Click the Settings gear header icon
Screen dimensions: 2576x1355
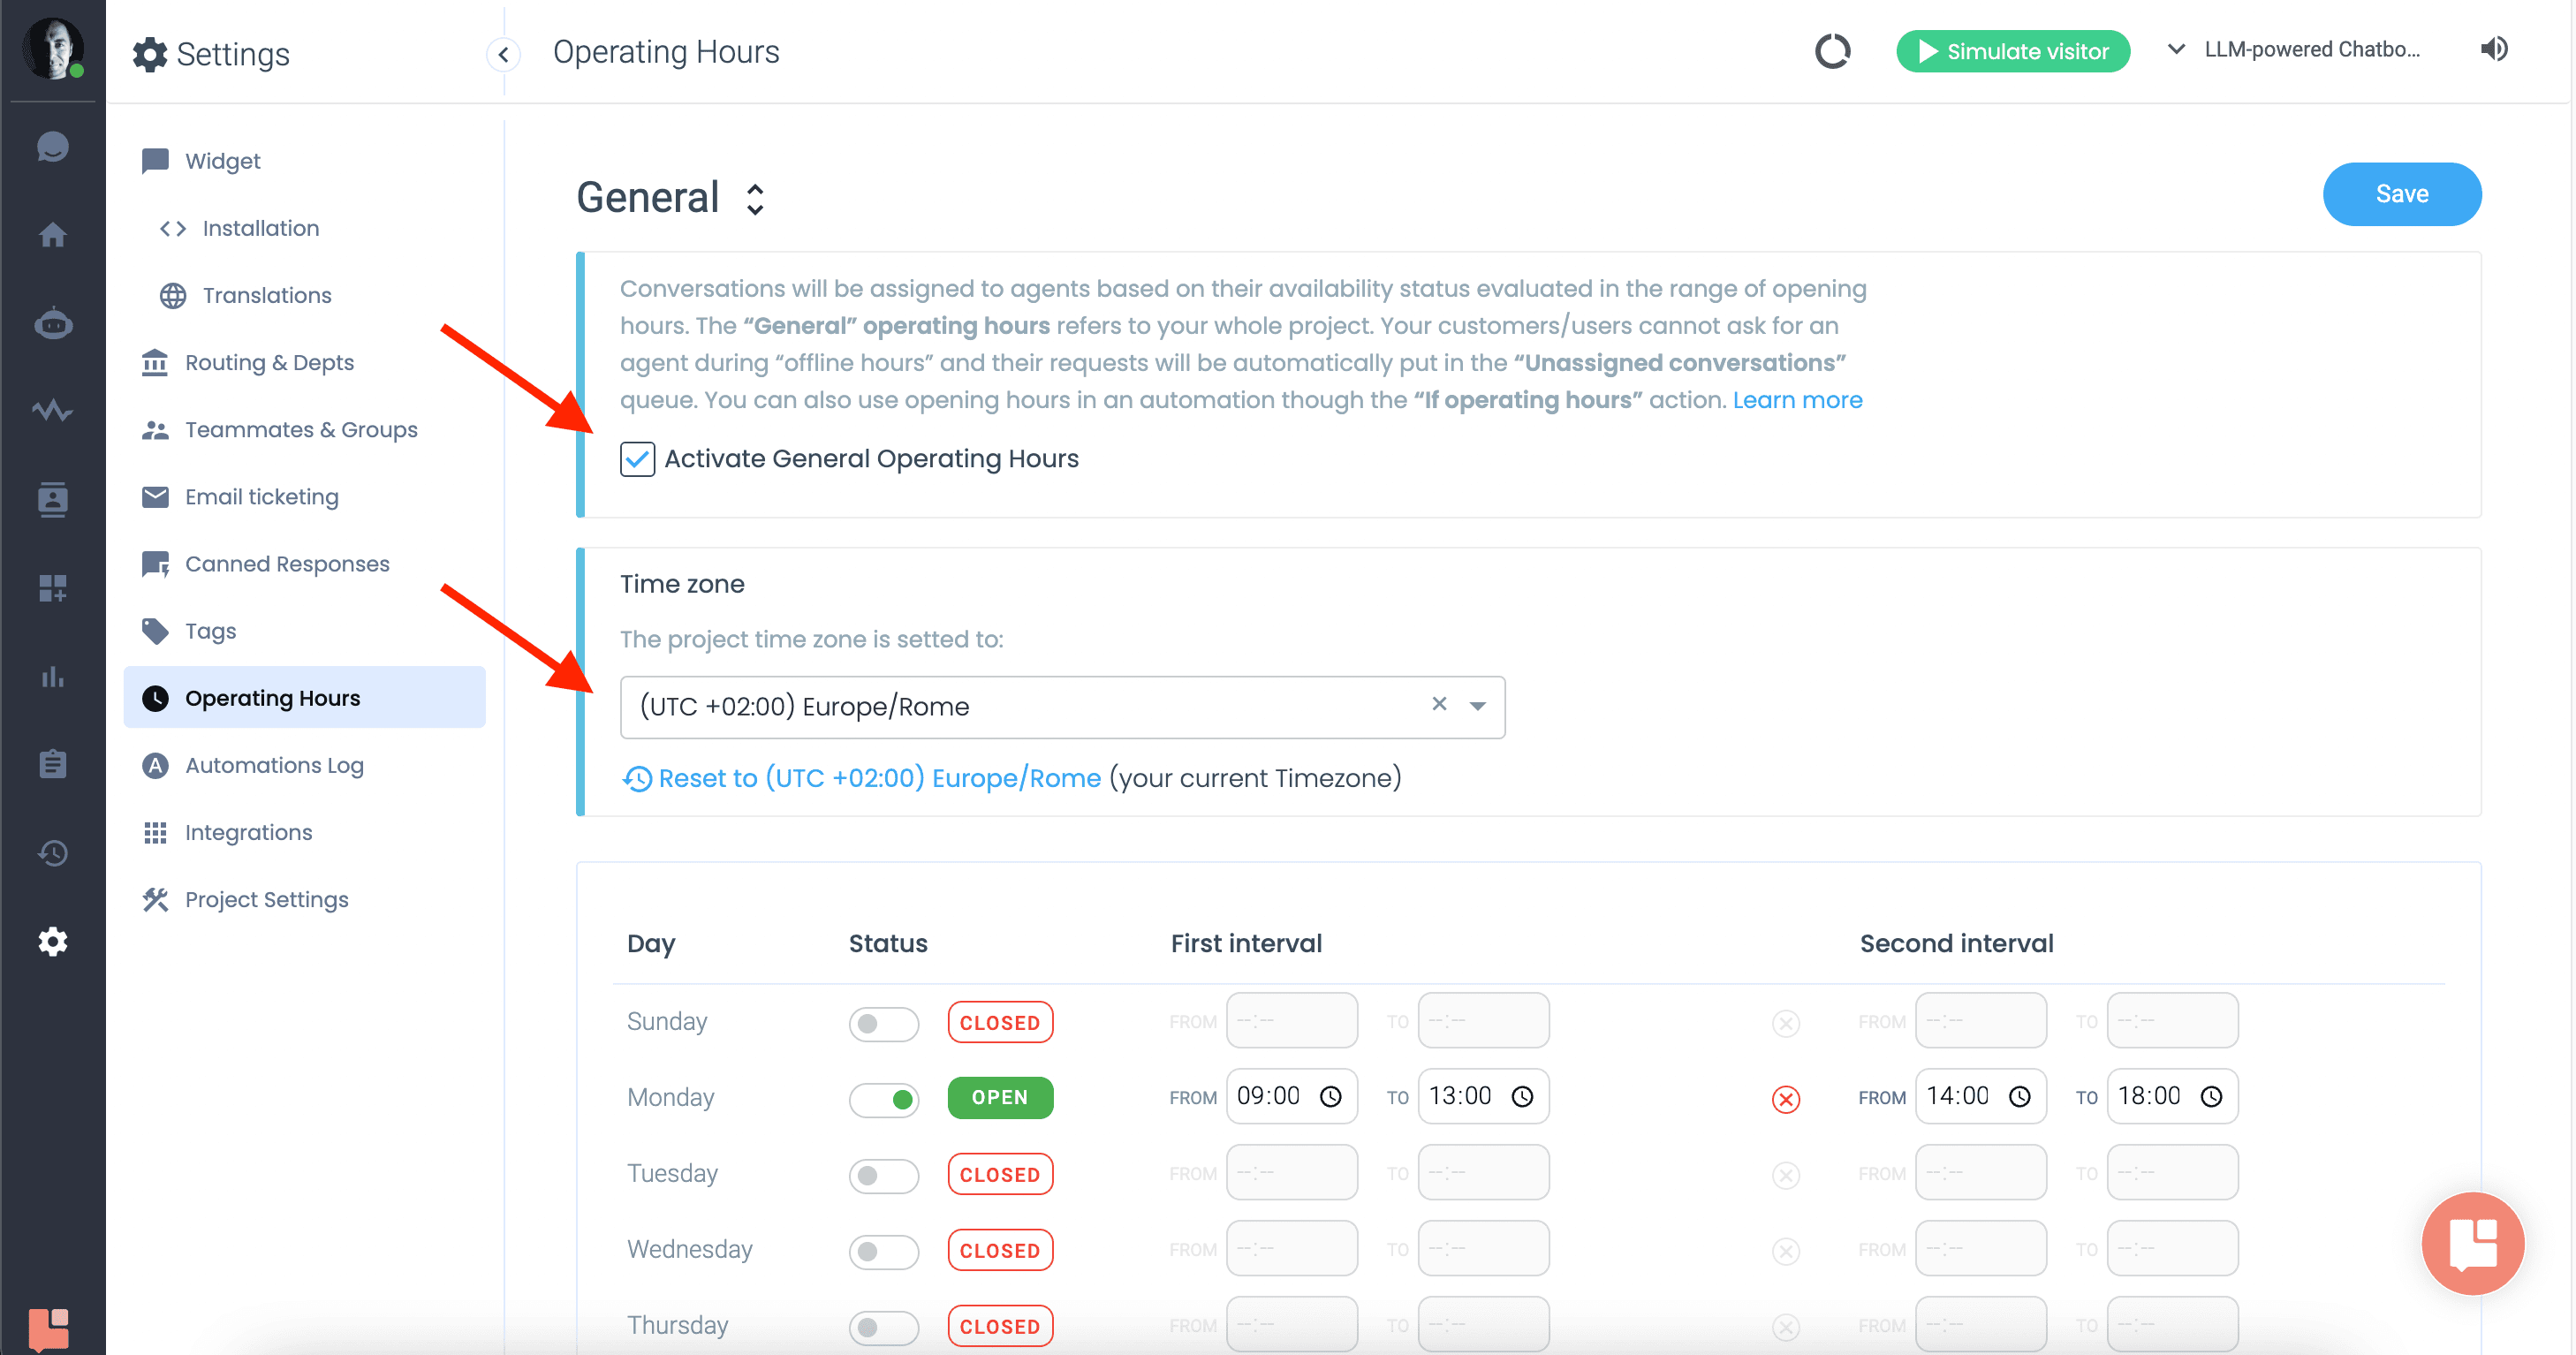150,54
